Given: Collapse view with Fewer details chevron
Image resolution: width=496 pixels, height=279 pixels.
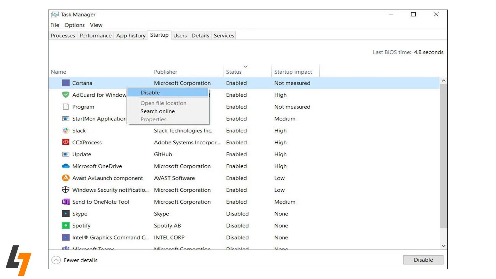Looking at the screenshot, I should point(56,260).
